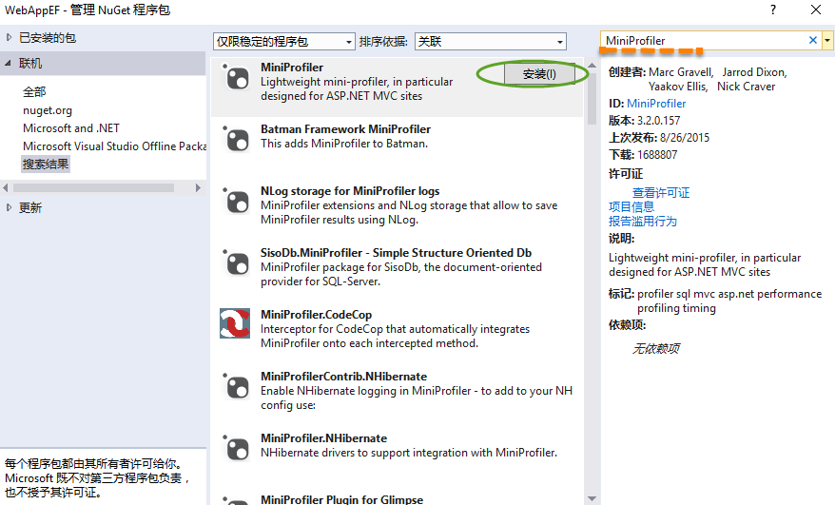Open the 查看许可证 link
The height and width of the screenshot is (505, 835).
(x=661, y=192)
